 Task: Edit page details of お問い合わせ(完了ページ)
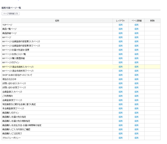click(x=137, y=88)
